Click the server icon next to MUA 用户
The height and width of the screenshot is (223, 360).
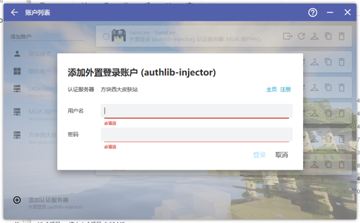coord(17,112)
